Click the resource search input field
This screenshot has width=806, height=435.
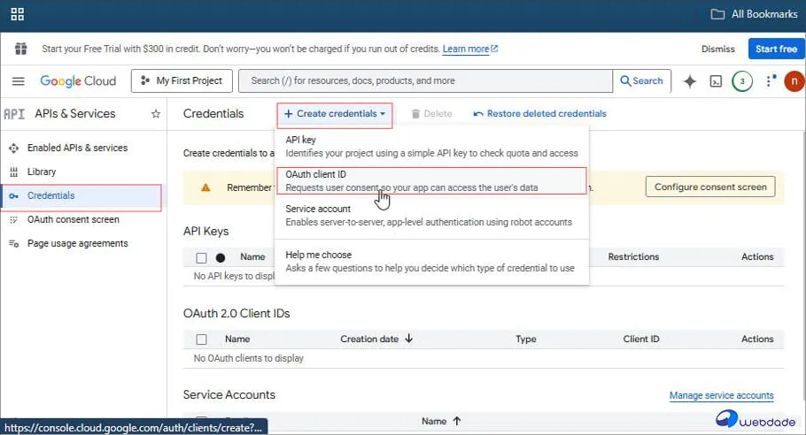tap(425, 81)
